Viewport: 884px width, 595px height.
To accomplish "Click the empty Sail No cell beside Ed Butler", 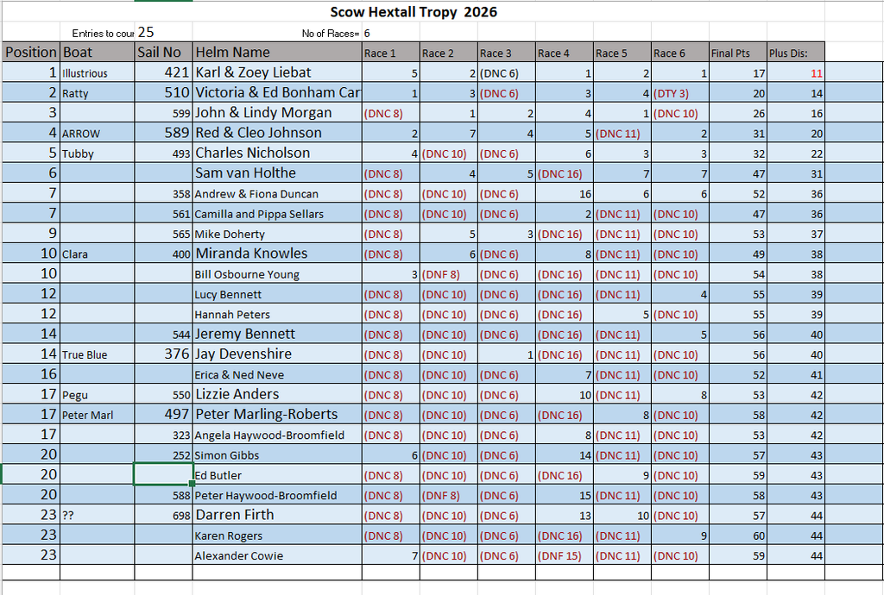I will 163,474.
